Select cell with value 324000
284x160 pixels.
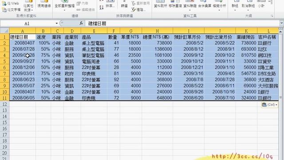coord(246,98)
